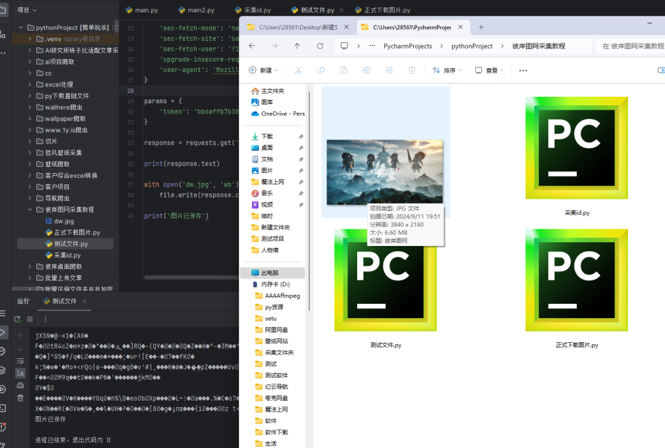665x448 pixels.
Task: Click the print icon in run console
Action: (x=20, y=385)
